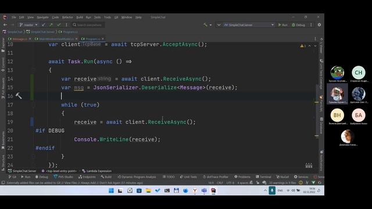This screenshot has width=372, height=209.
Task: Open Notifications tool window on right sidebar
Action: point(321,160)
